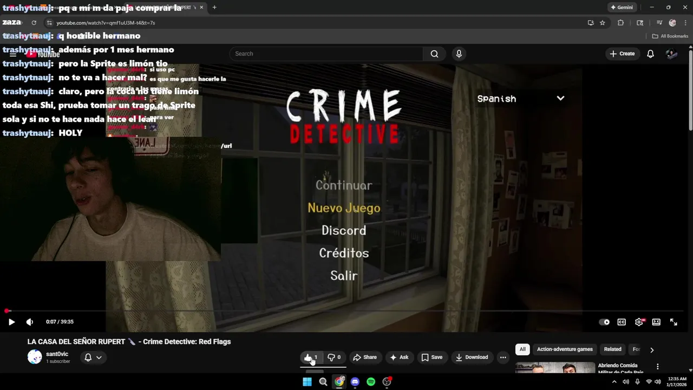Search with voice microphone

(x=459, y=54)
